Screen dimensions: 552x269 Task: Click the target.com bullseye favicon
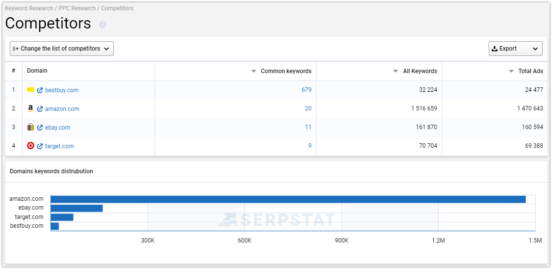(30, 146)
